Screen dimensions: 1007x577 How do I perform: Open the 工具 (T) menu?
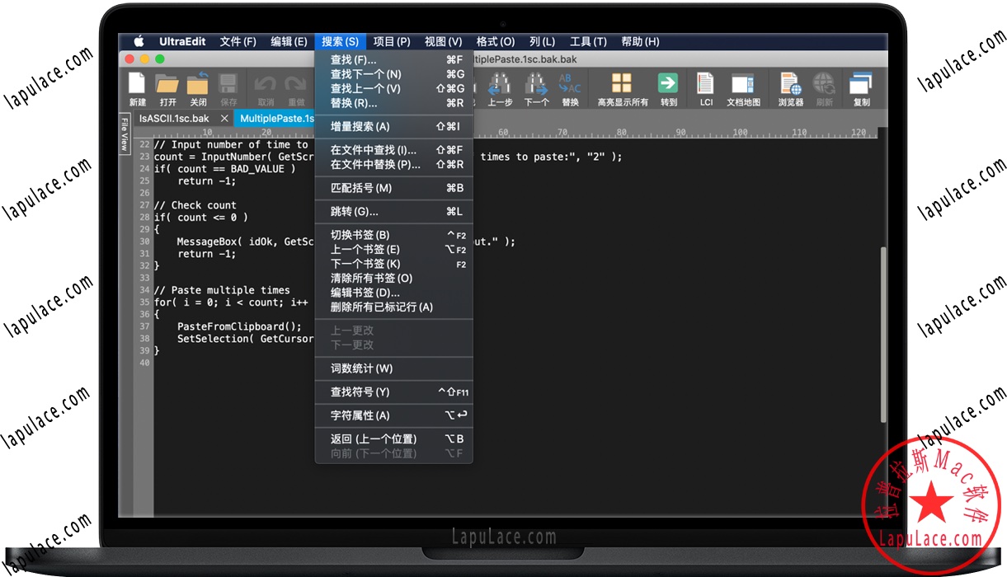[x=588, y=42]
